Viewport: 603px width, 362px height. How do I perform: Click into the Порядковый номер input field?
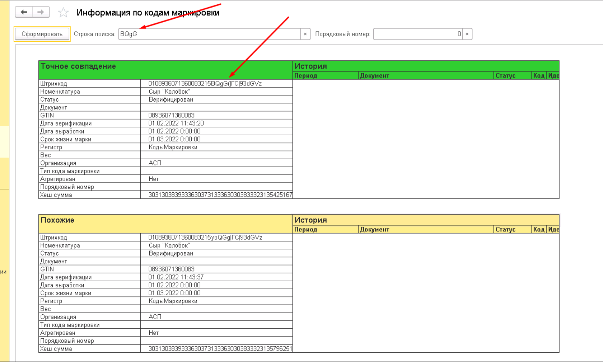coord(415,34)
